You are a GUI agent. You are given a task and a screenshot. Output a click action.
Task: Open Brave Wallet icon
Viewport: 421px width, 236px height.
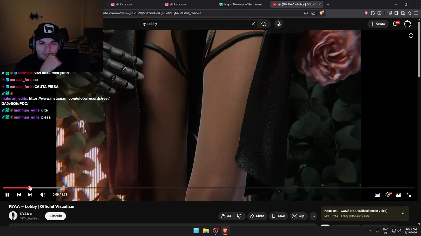[x=403, y=13]
